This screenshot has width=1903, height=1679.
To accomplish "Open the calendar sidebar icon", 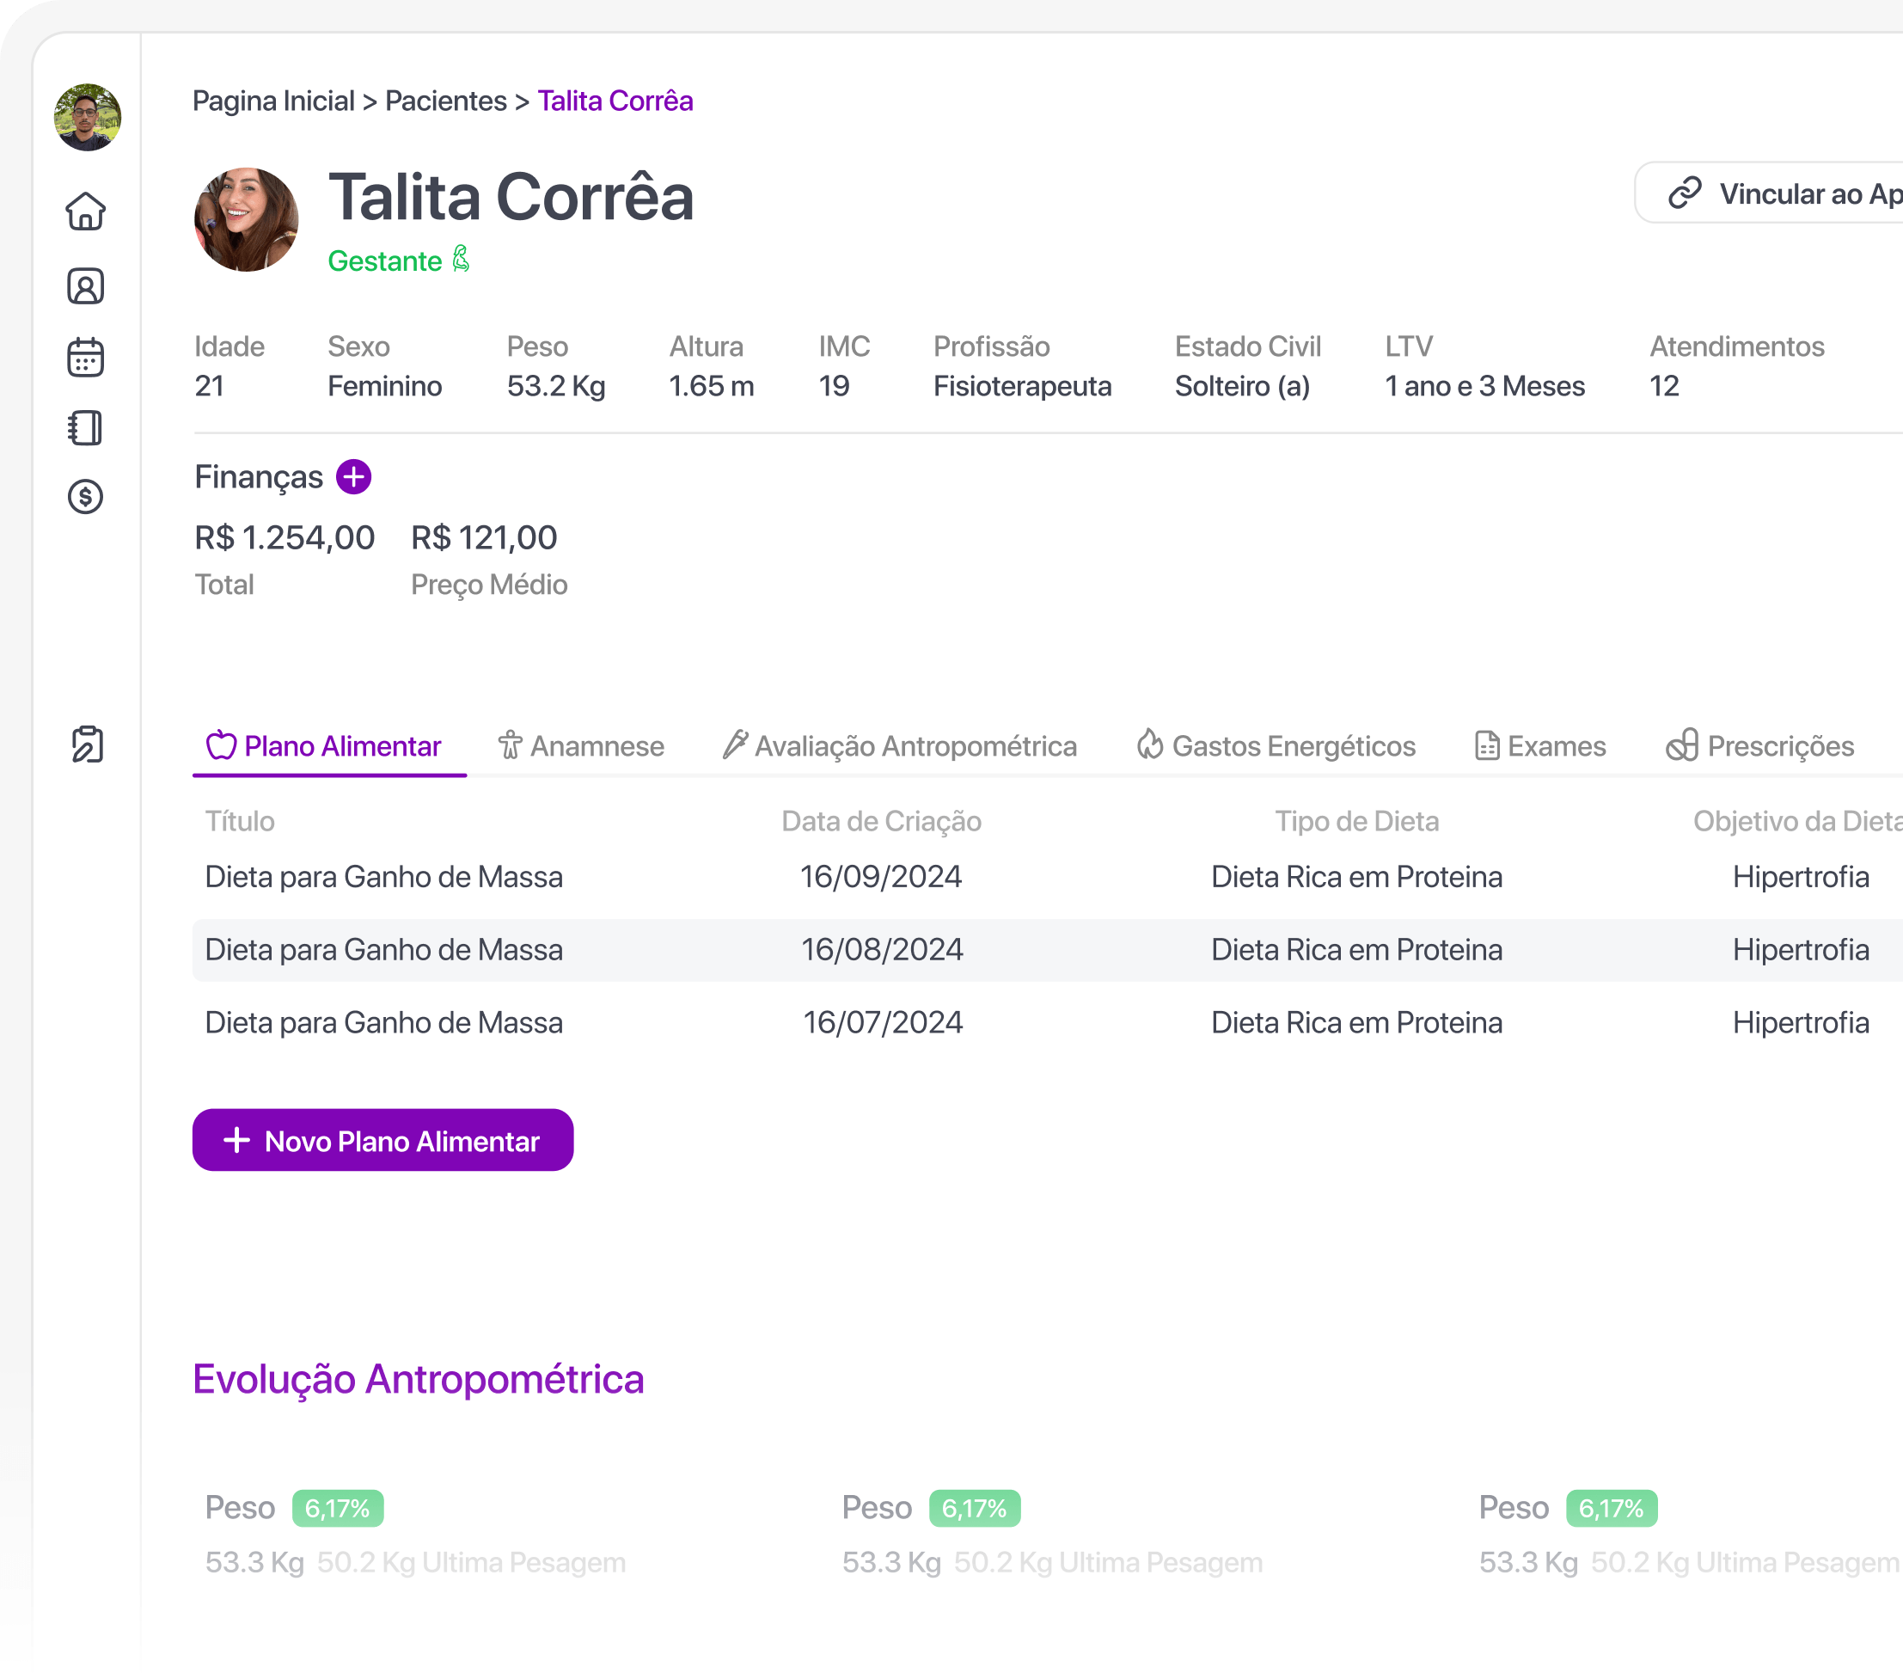I will (86, 358).
